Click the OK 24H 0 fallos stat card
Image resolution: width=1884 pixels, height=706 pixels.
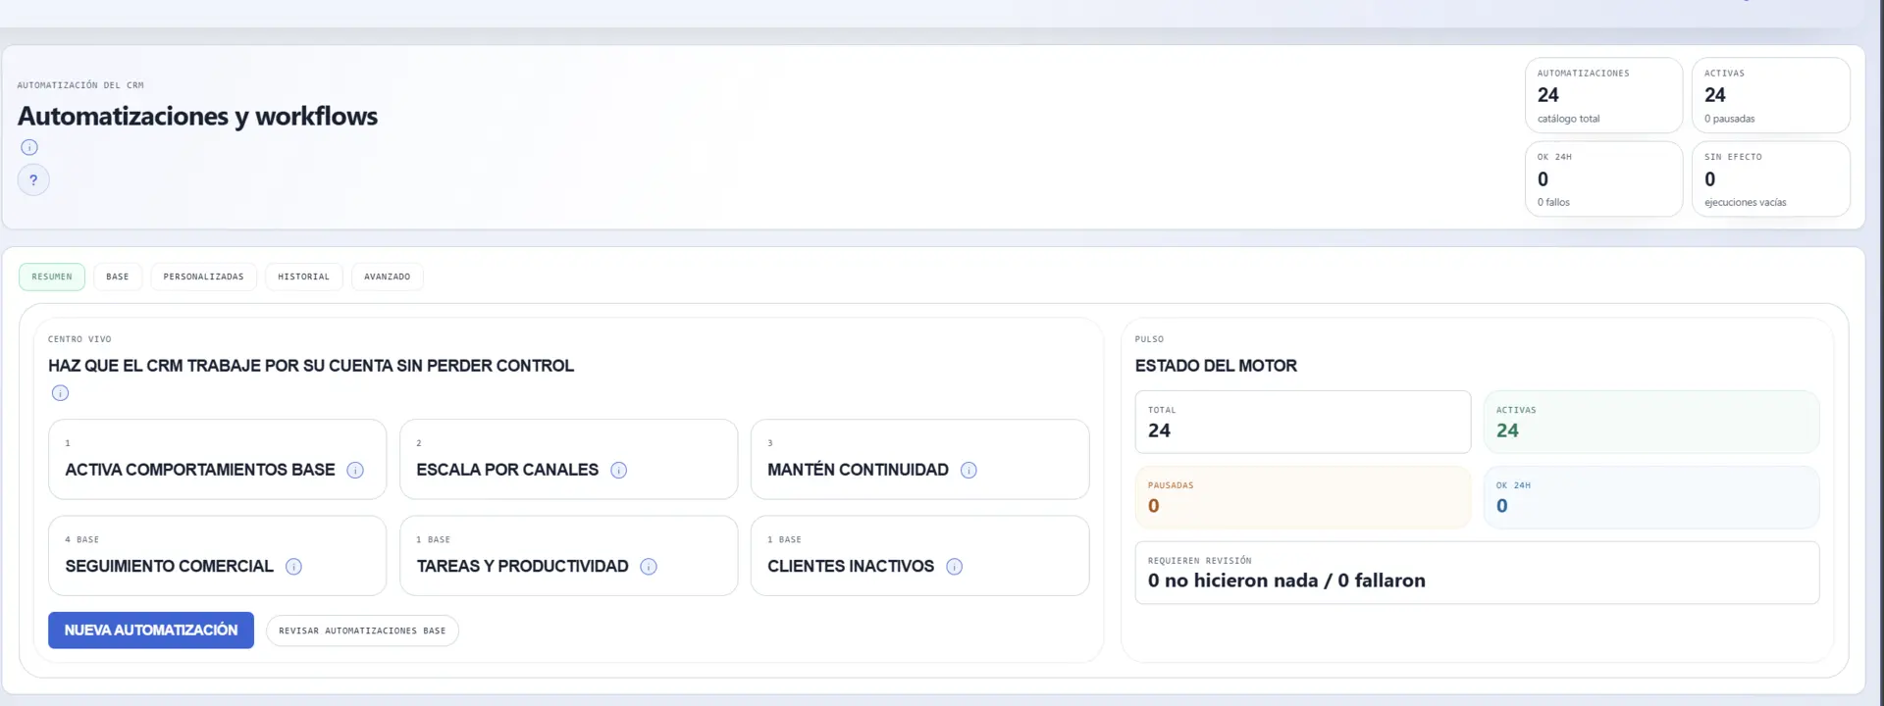coord(1604,178)
